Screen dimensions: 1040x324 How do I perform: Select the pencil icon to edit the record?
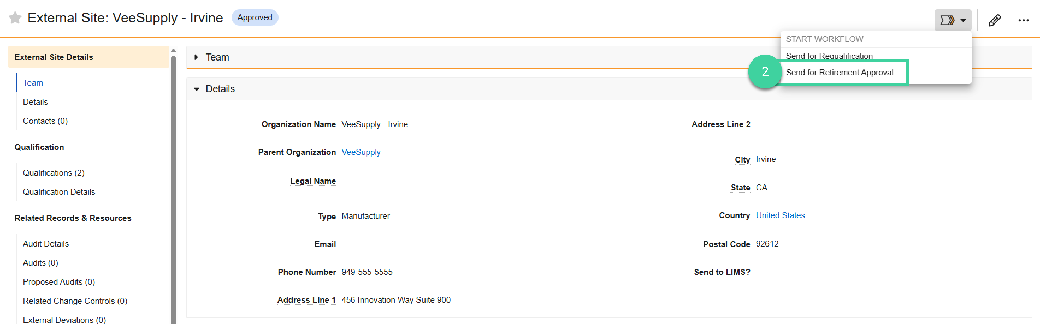pyautogui.click(x=994, y=20)
